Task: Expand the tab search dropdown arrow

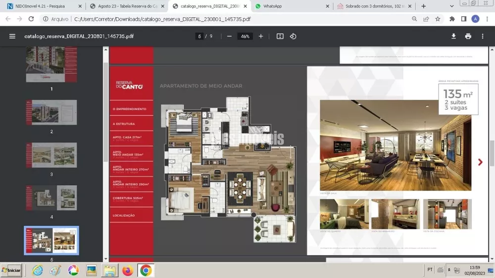Action: click(452, 6)
